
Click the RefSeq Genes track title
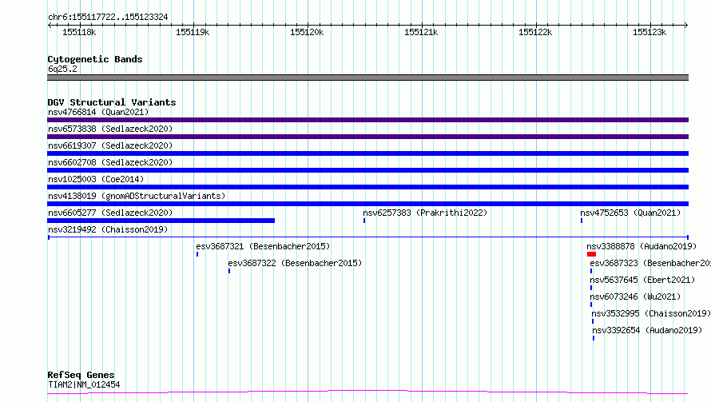[x=81, y=376]
